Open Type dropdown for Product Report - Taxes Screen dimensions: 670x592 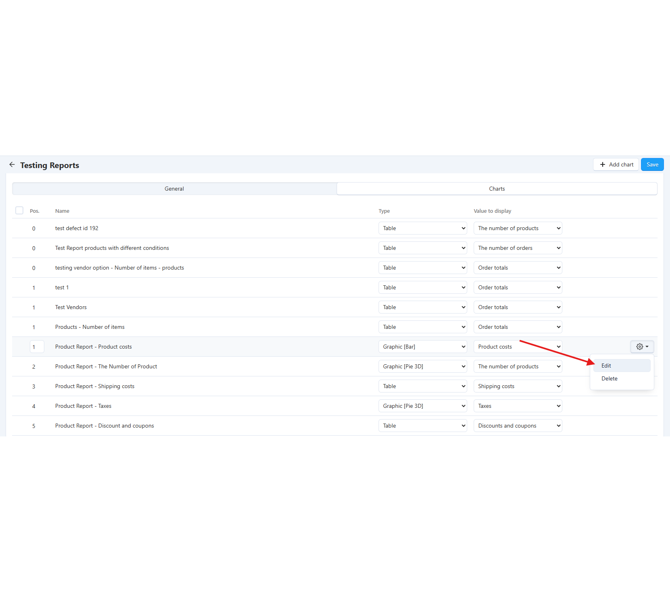pos(422,406)
